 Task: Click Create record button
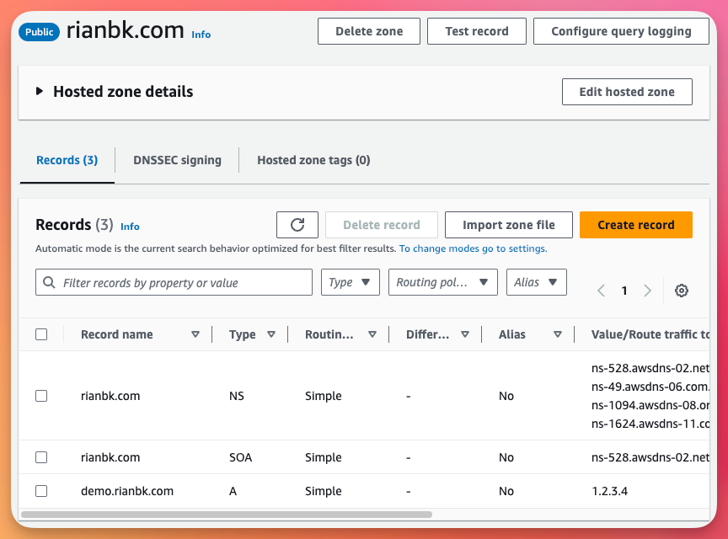[x=635, y=225]
